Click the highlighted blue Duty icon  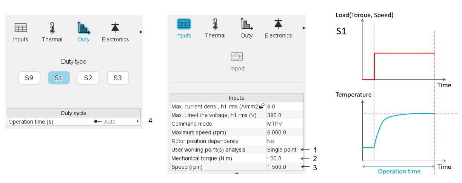(x=83, y=28)
